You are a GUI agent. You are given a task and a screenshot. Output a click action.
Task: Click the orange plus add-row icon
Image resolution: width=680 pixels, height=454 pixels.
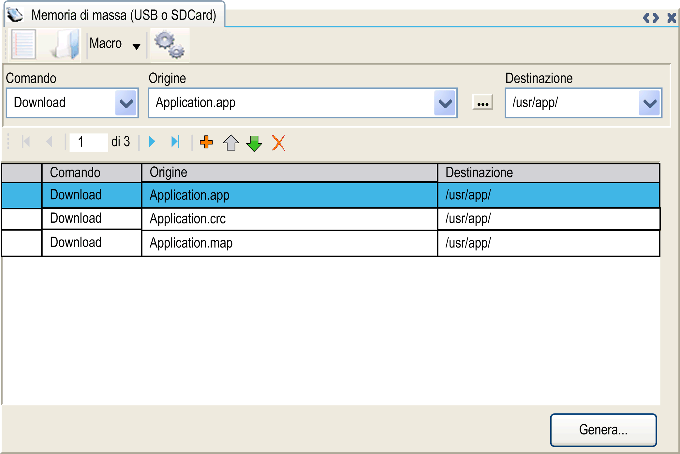pos(206,142)
